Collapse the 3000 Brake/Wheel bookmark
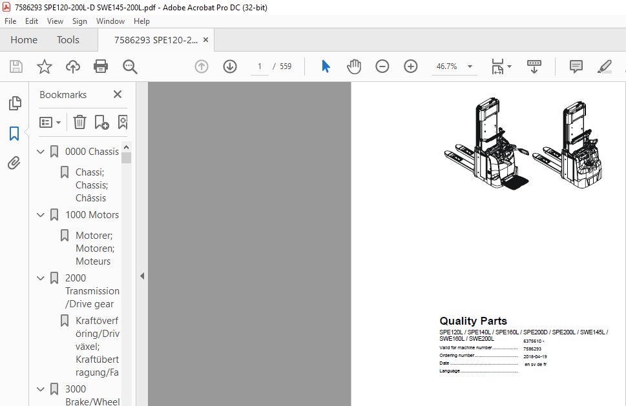Screen dimensions: 626x406 (x=40, y=389)
